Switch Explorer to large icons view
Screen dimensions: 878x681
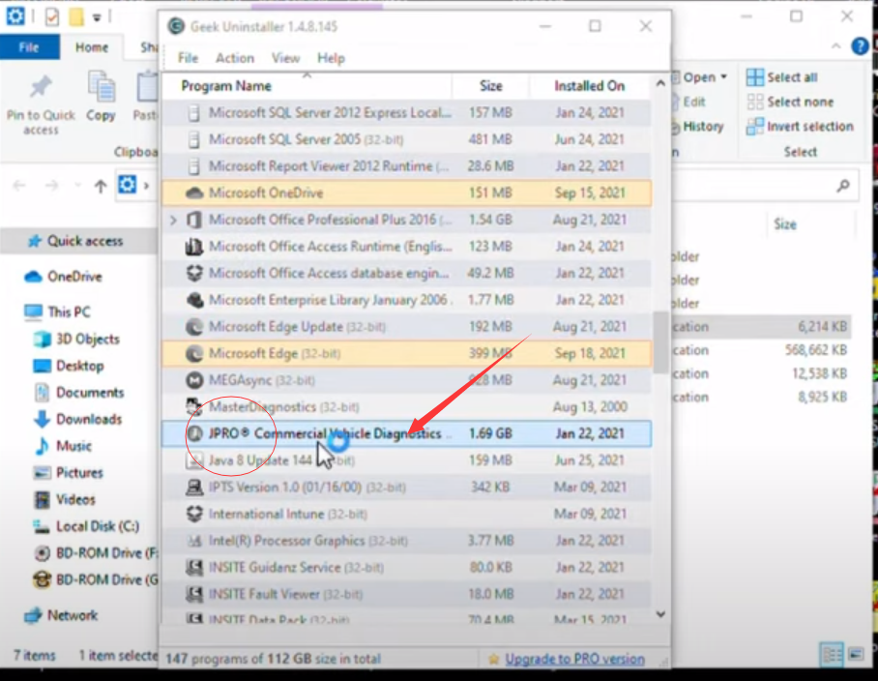(x=856, y=654)
